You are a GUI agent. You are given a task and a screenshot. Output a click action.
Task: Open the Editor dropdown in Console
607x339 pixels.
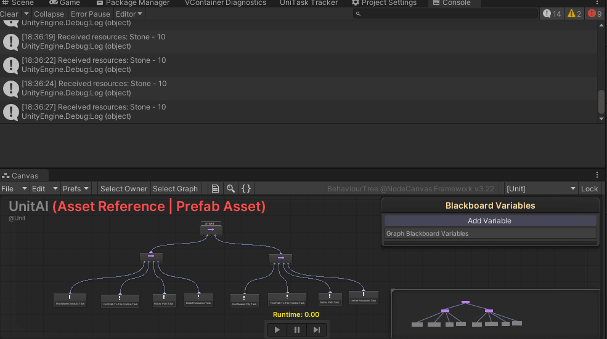tap(129, 14)
